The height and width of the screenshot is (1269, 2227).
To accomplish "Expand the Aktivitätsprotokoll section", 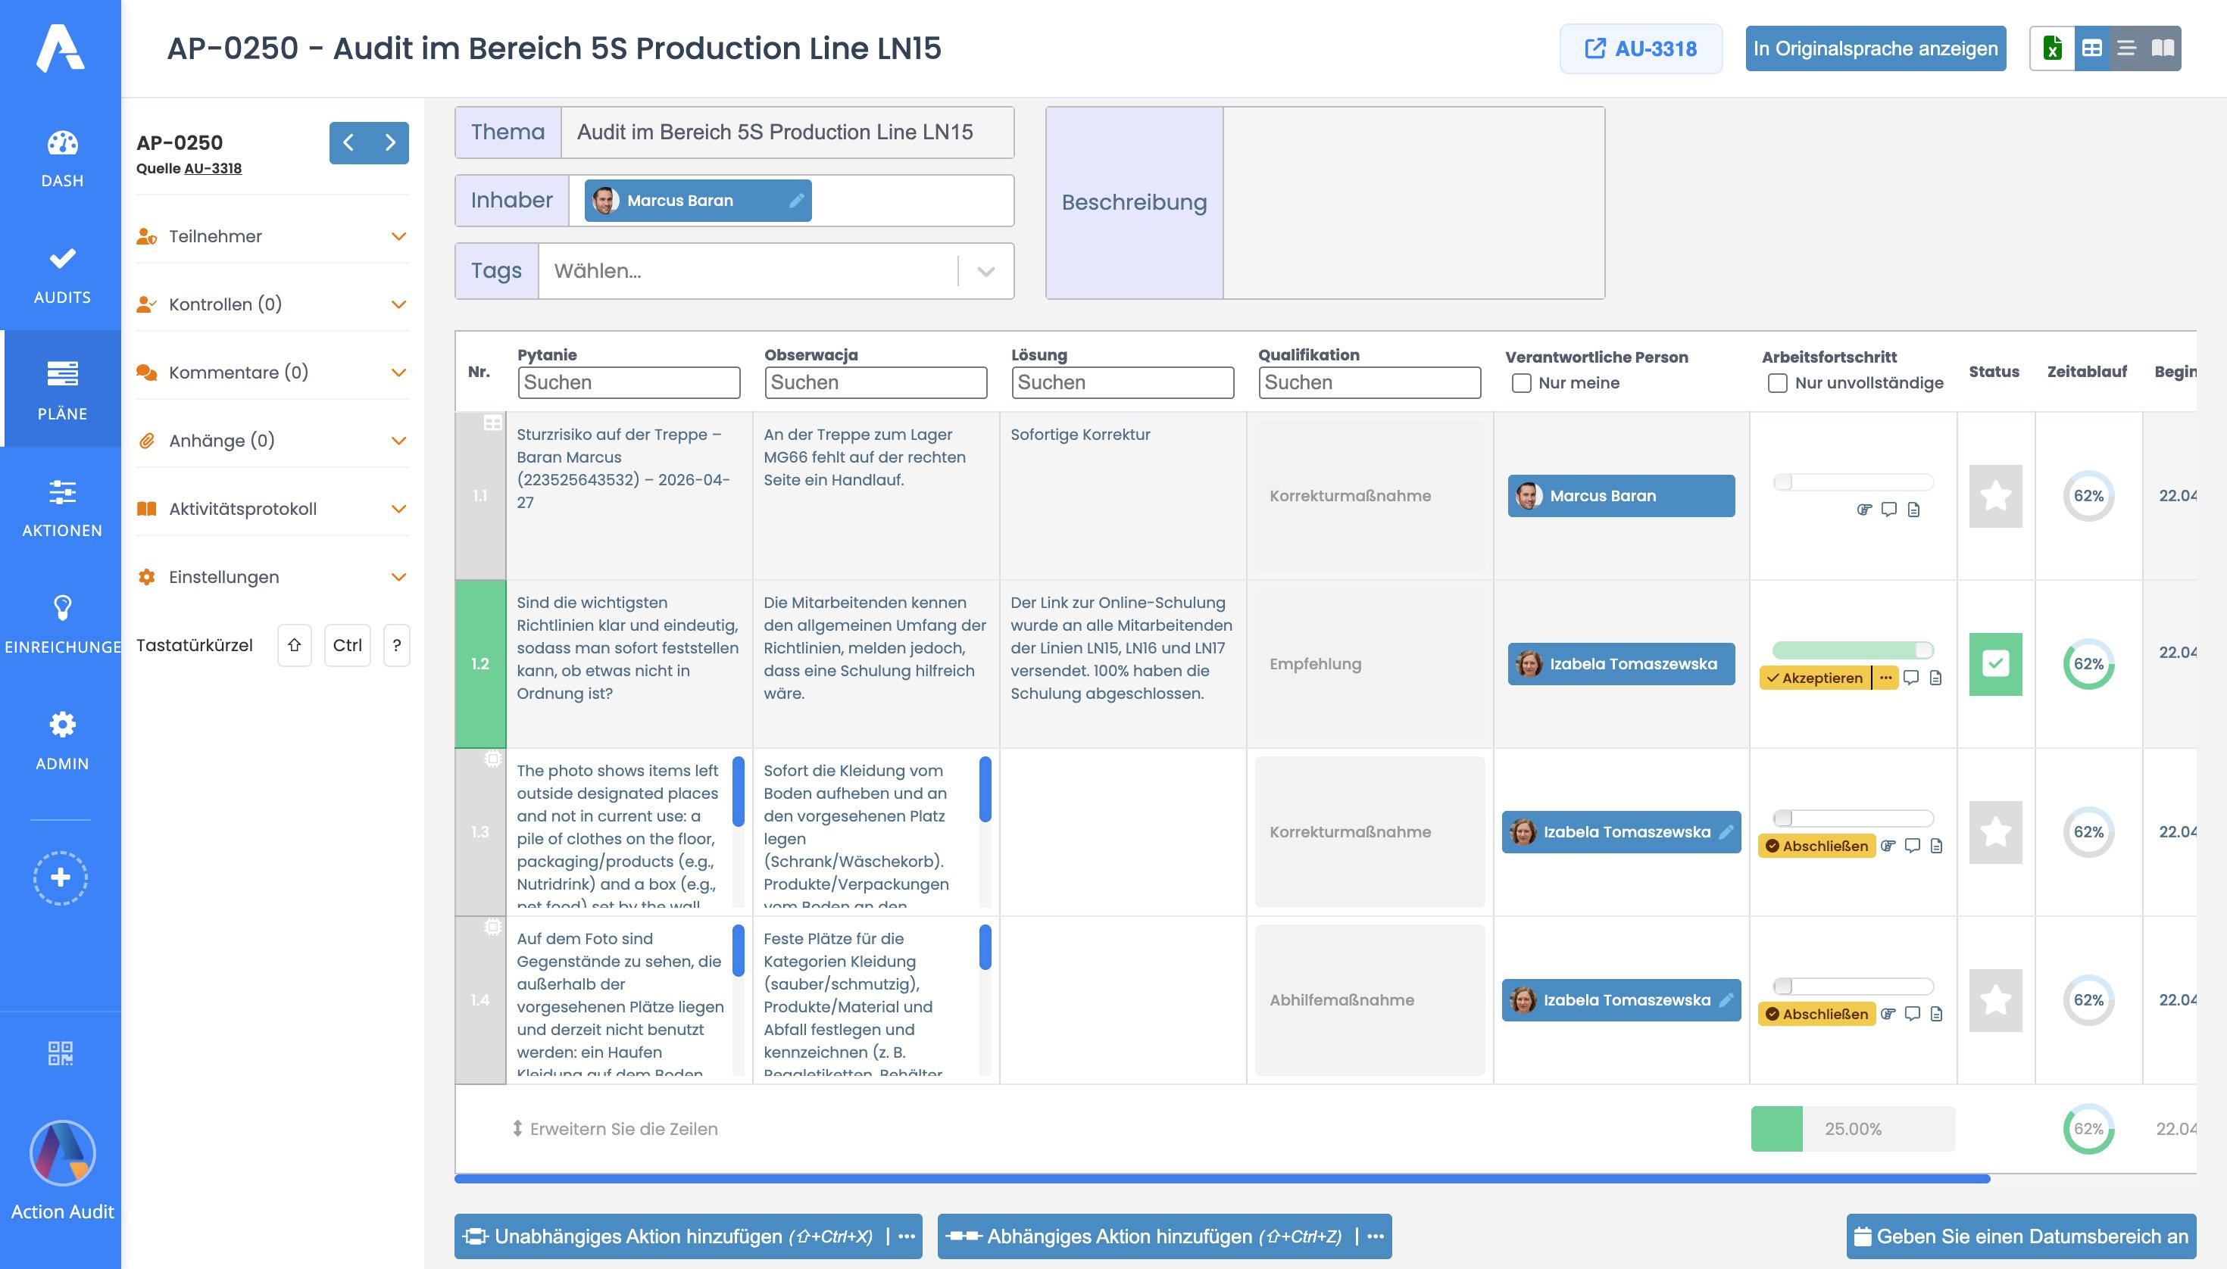I will tap(272, 509).
